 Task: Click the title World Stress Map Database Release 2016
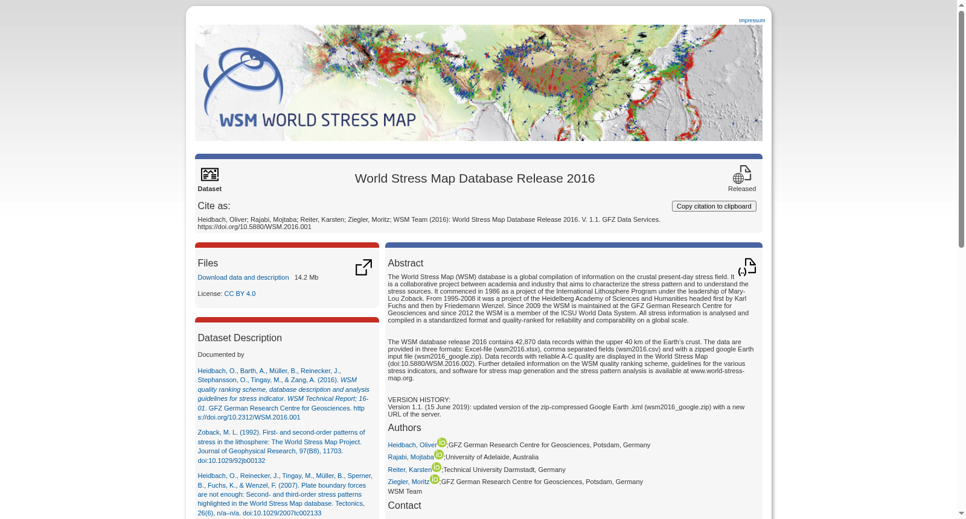(475, 178)
